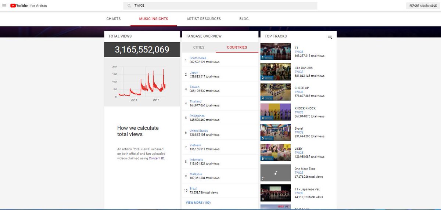Click the Vietnam country link
The width and height of the screenshot is (441, 210).
tap(195, 145)
